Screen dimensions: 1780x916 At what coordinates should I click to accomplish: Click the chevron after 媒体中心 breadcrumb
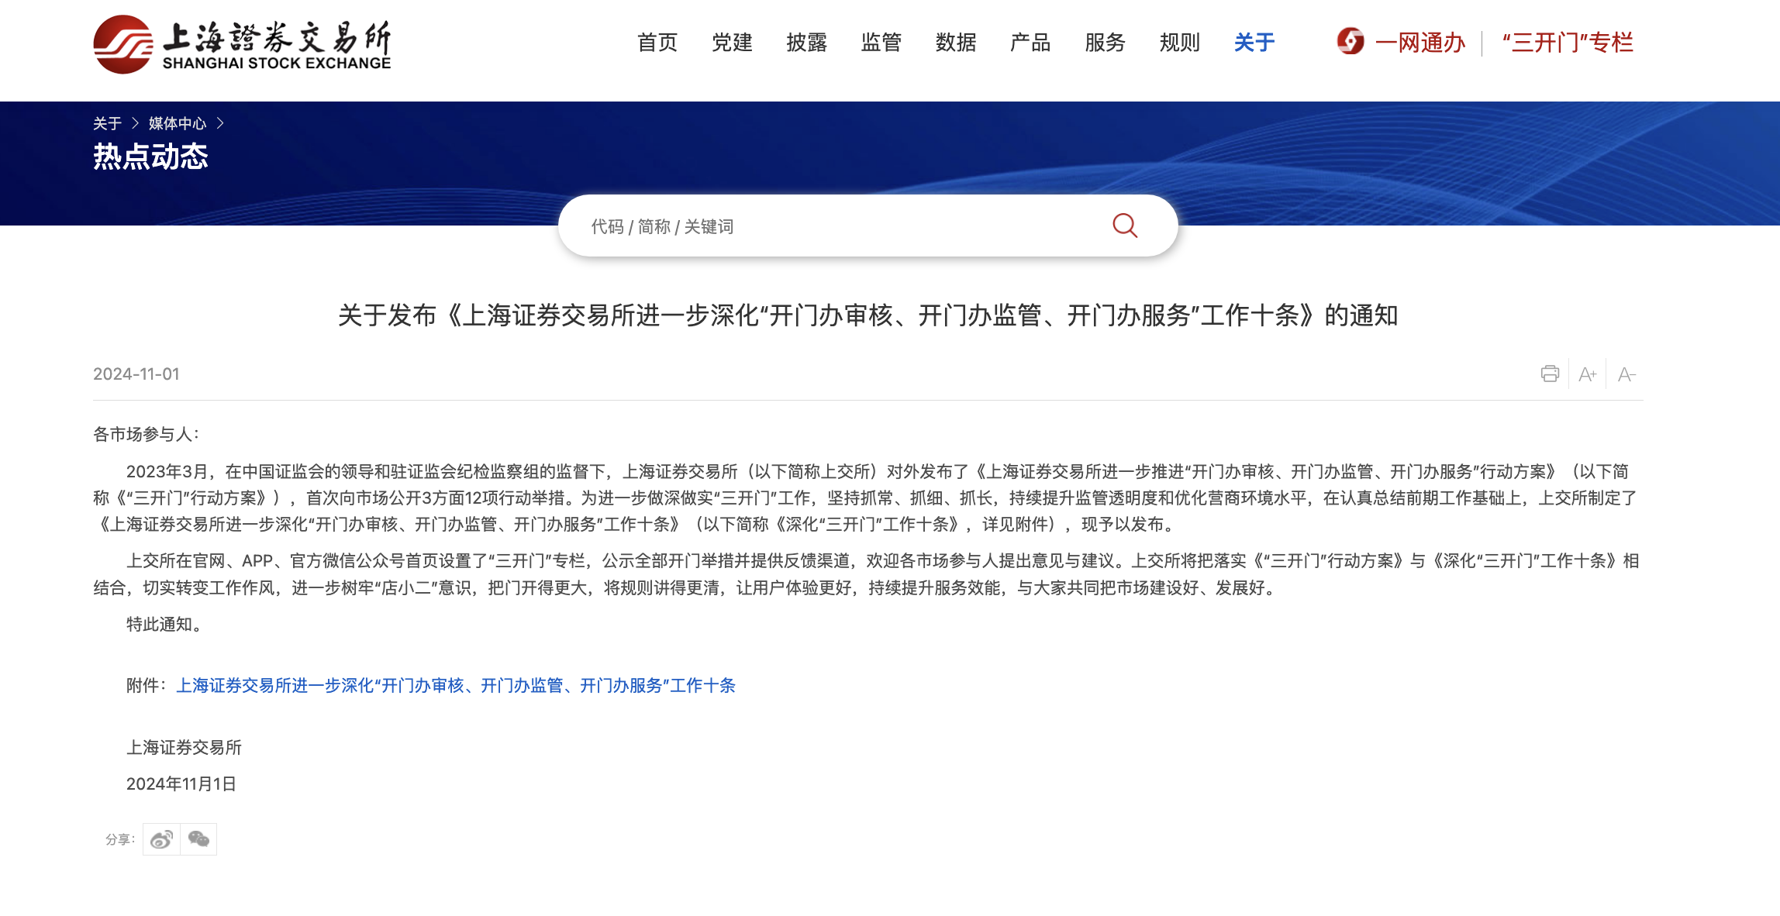click(220, 123)
